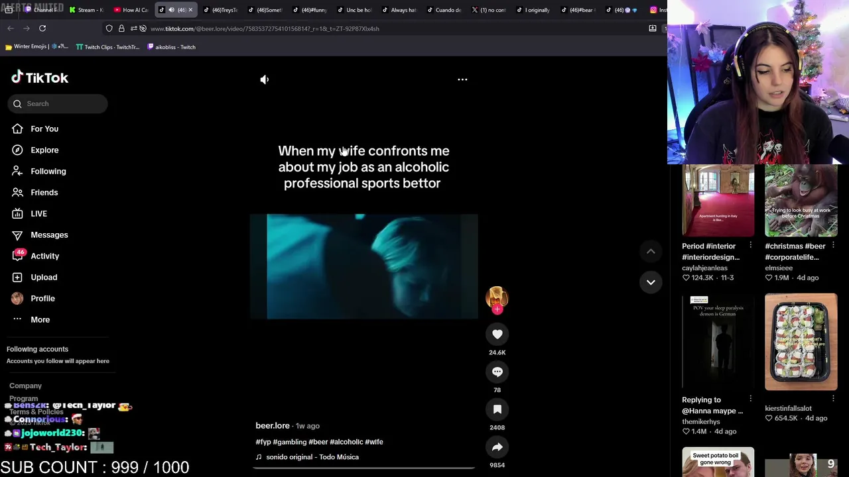The height and width of the screenshot is (477, 849).
Task: Open the sushi tray video thumbnail
Action: [801, 342]
